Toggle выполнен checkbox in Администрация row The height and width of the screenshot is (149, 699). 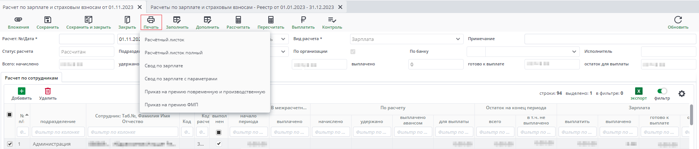click(x=219, y=144)
